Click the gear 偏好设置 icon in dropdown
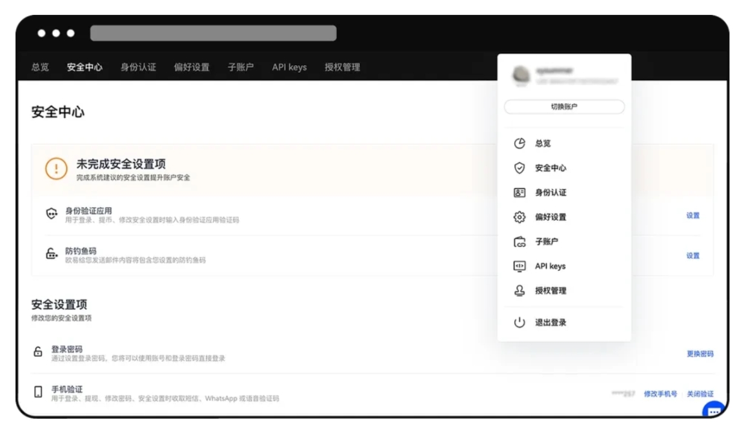 click(x=520, y=217)
